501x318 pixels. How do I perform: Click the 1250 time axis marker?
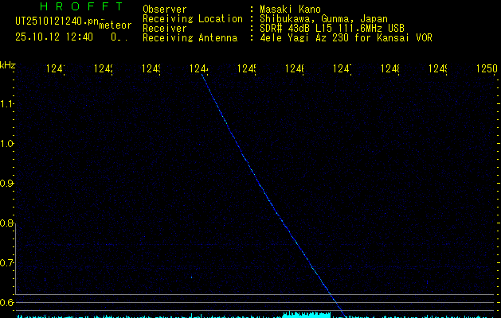tap(486, 70)
